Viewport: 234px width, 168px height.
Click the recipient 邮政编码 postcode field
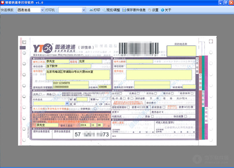click(189, 87)
